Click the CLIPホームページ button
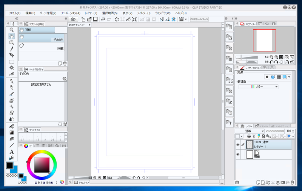This screenshot has height=191, width=302. [x=199, y=19]
